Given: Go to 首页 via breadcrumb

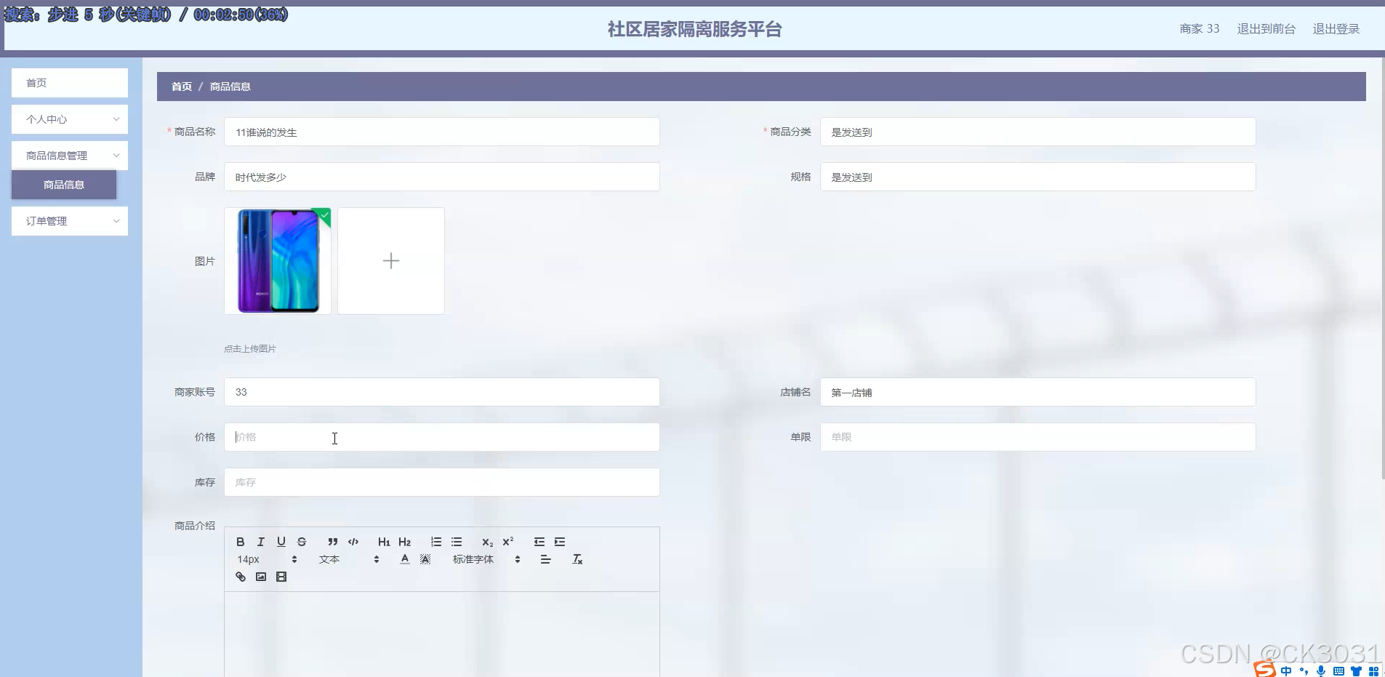Looking at the screenshot, I should pos(182,87).
